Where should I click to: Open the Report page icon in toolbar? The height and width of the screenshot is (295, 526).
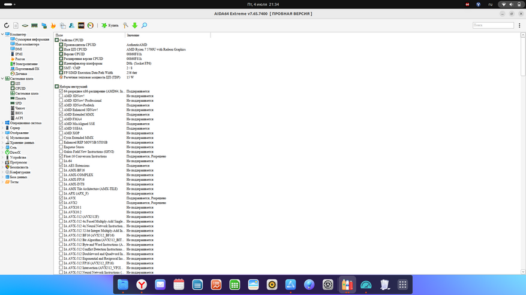pos(16,26)
